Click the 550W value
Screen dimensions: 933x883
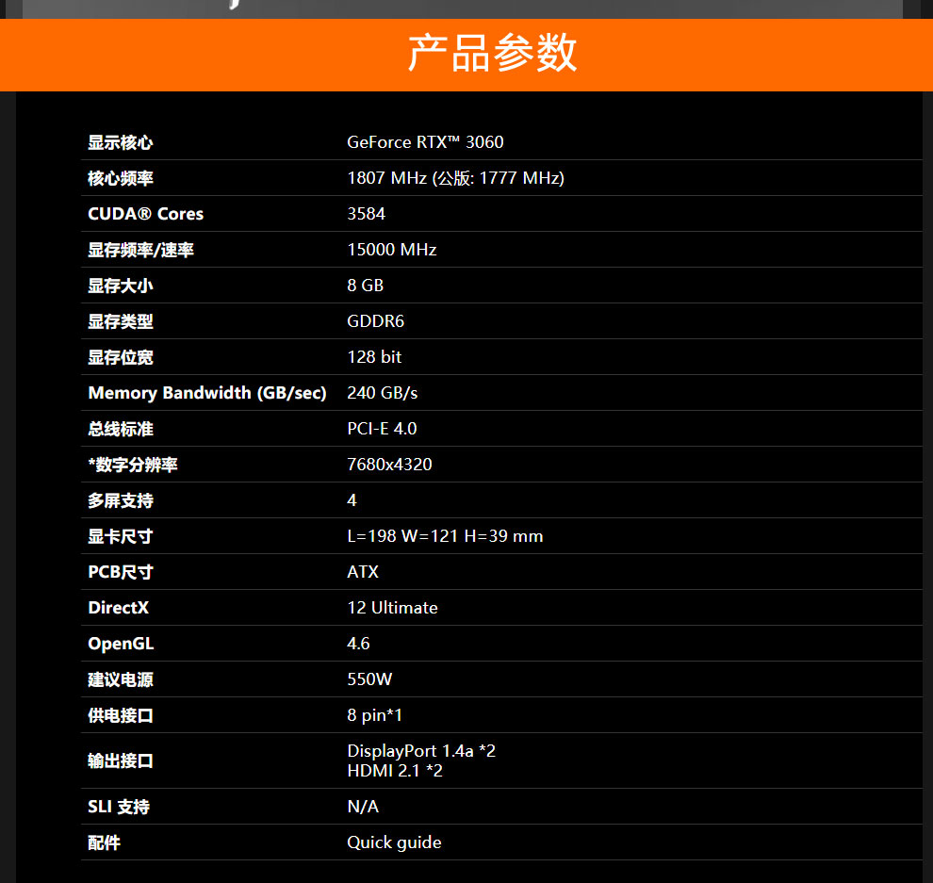click(369, 679)
